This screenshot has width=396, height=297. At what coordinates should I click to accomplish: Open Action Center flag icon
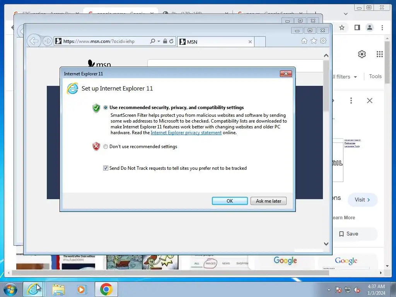tap(338, 290)
